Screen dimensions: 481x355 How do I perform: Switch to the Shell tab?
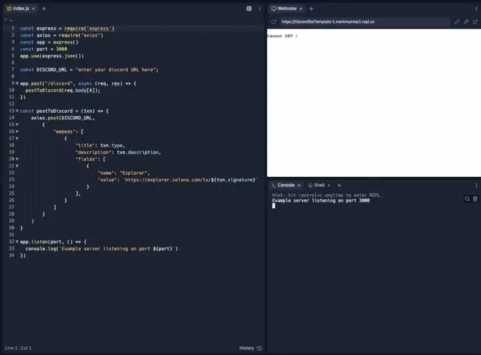pyautogui.click(x=316, y=185)
